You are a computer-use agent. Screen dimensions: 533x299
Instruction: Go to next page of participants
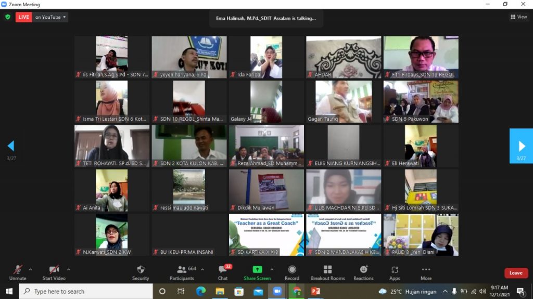click(x=521, y=146)
